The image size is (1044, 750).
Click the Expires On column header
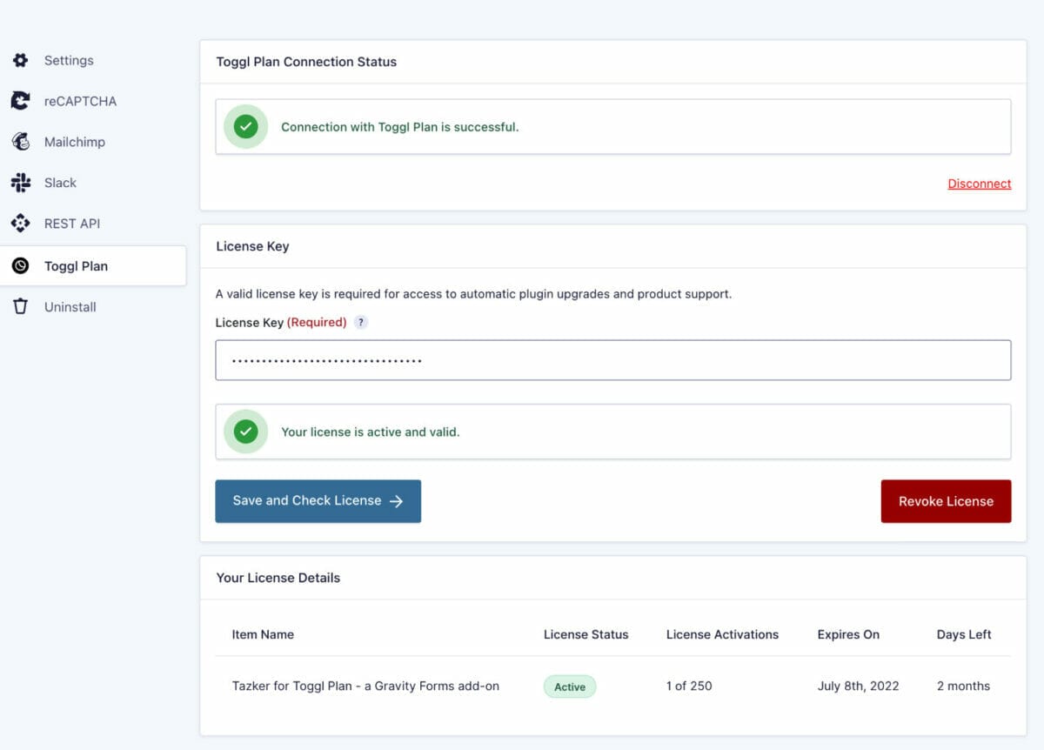[x=848, y=634]
